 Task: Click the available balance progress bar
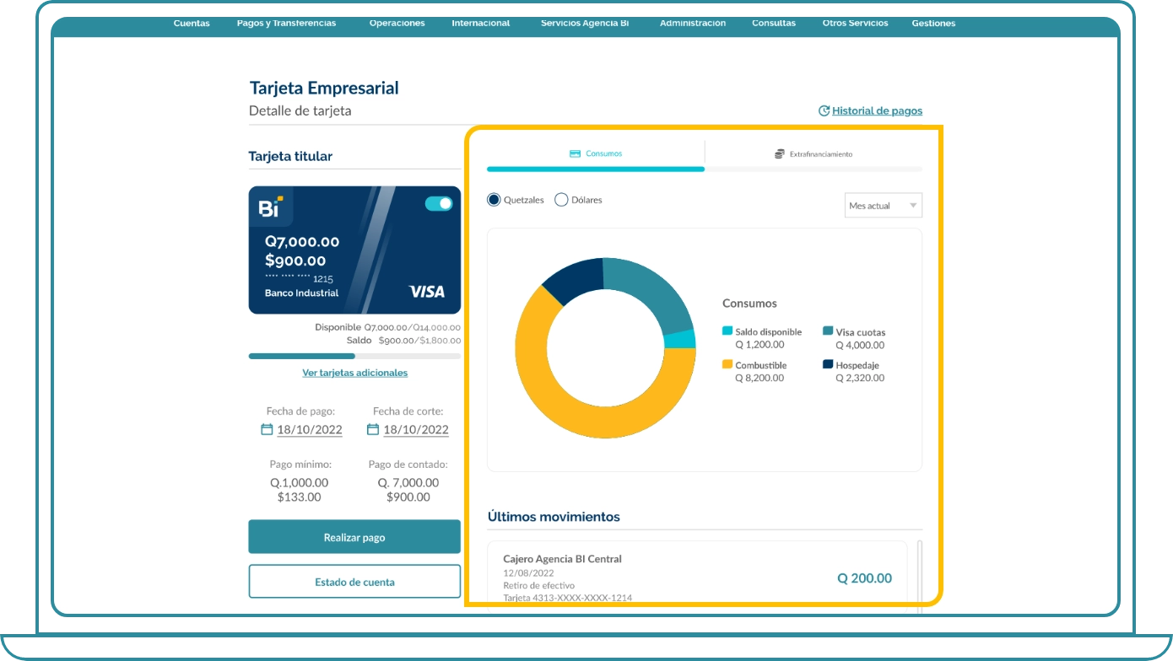[354, 357]
